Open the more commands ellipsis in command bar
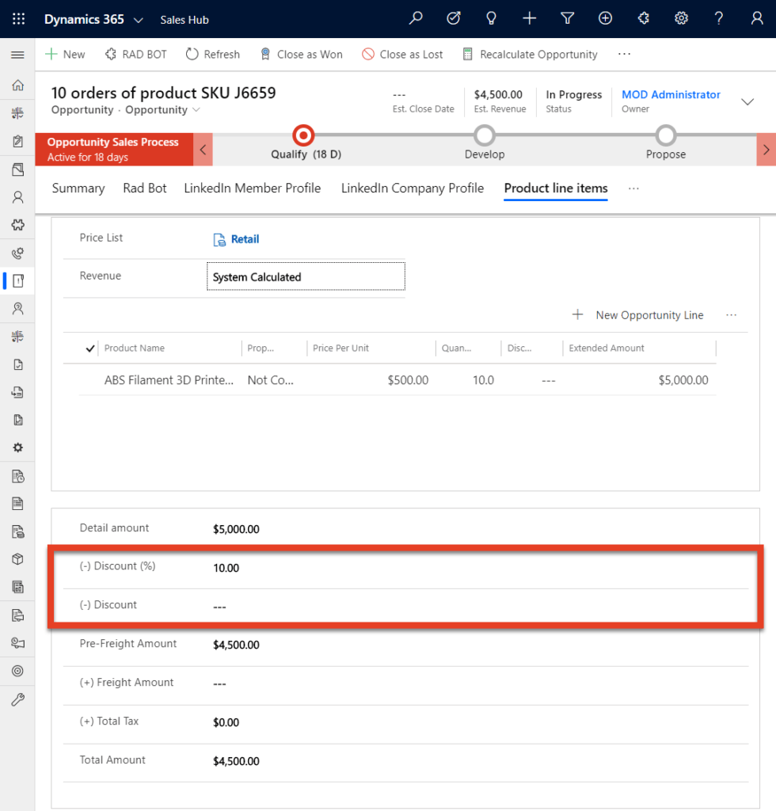The image size is (776, 811). pos(624,54)
